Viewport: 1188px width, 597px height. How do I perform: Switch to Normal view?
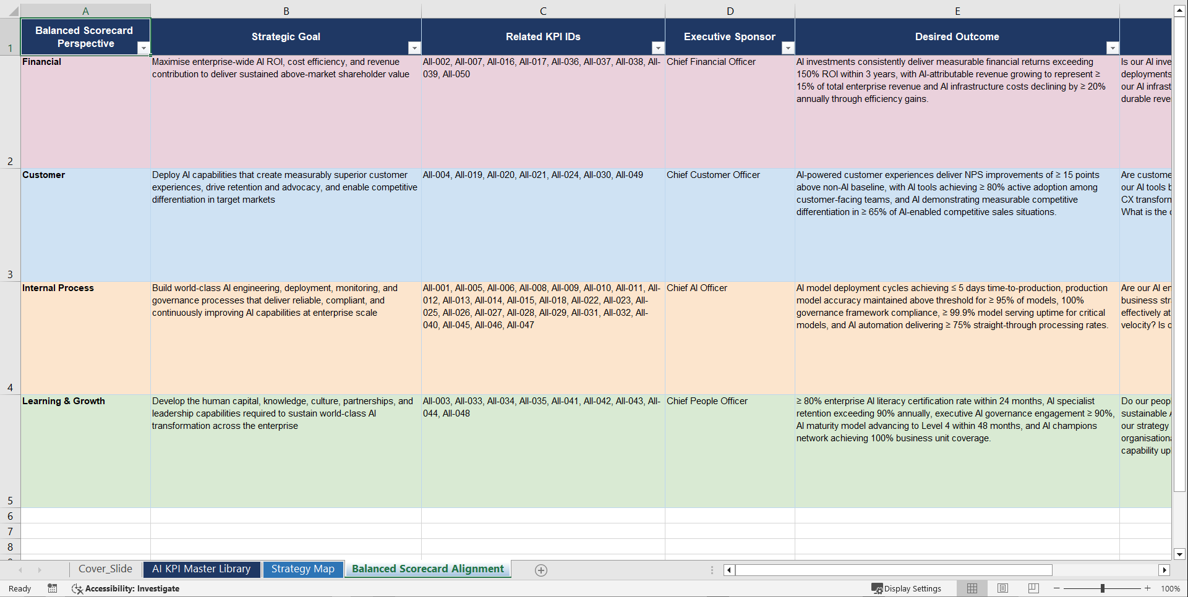(972, 588)
